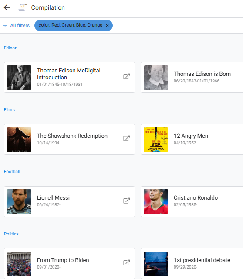Remove the color filter chip
Screen dimensions: 243x279
coord(107,26)
